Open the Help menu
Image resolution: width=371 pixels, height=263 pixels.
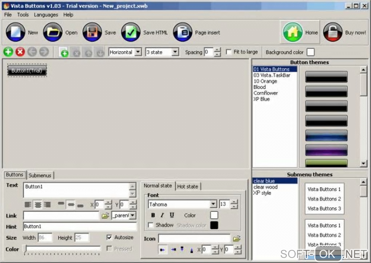68,15
